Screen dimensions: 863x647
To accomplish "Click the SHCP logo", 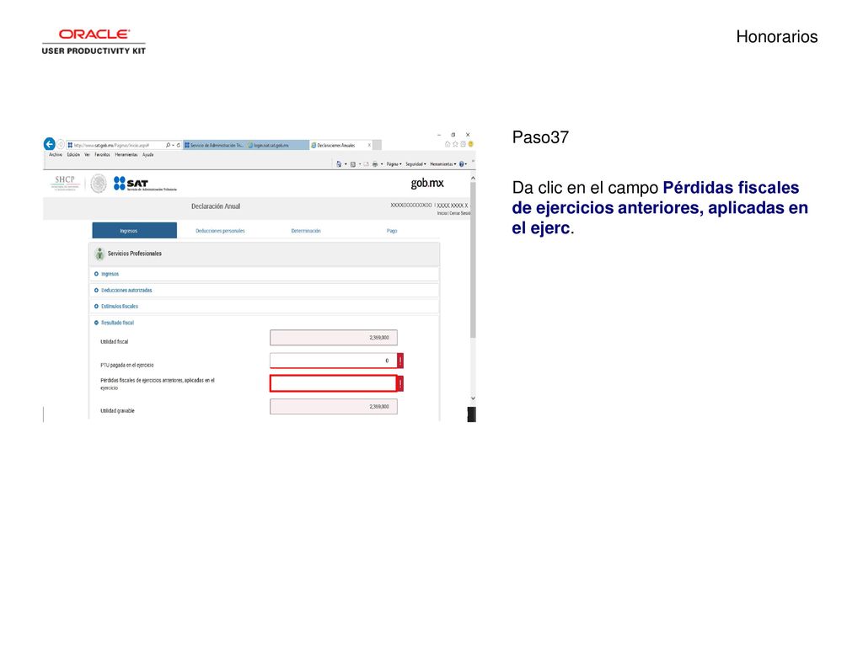I will pos(65,183).
